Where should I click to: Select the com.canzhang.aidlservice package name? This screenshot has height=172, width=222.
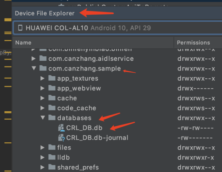[91, 59]
